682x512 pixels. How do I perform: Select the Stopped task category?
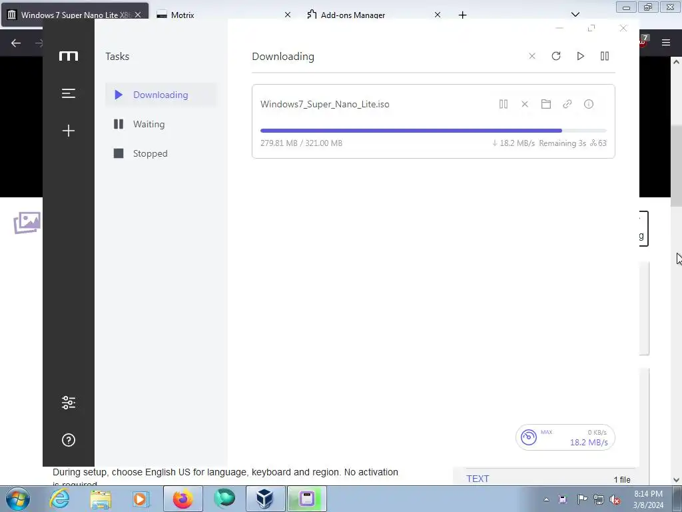pos(161,154)
